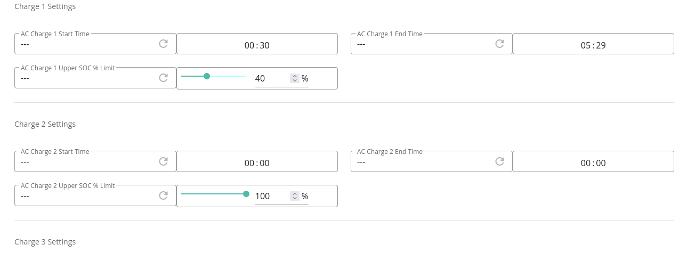Click the Charge 2 Settings heading

[x=45, y=124]
